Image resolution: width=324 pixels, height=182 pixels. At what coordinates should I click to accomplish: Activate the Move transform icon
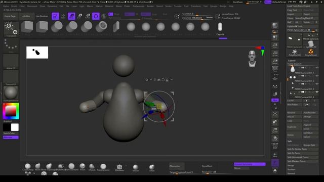[x=71, y=16]
